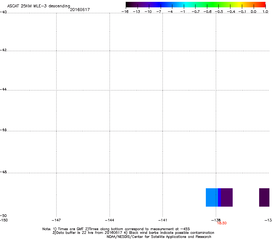This screenshot has height=239, width=272.
Task: Click the NOAA/NESDIS credit line
Action: (159, 237)
